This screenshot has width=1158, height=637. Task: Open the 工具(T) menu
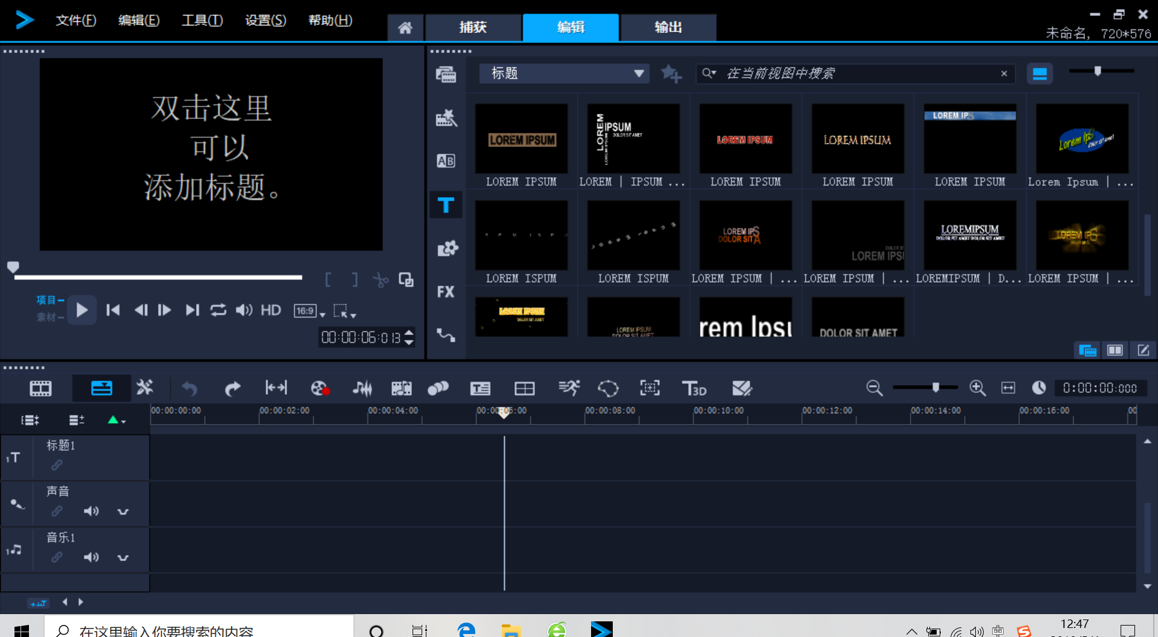tap(202, 20)
